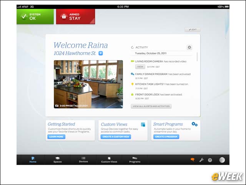Open the kitchen camera snapshot
The image size is (246, 185).
pyautogui.click(x=88, y=84)
